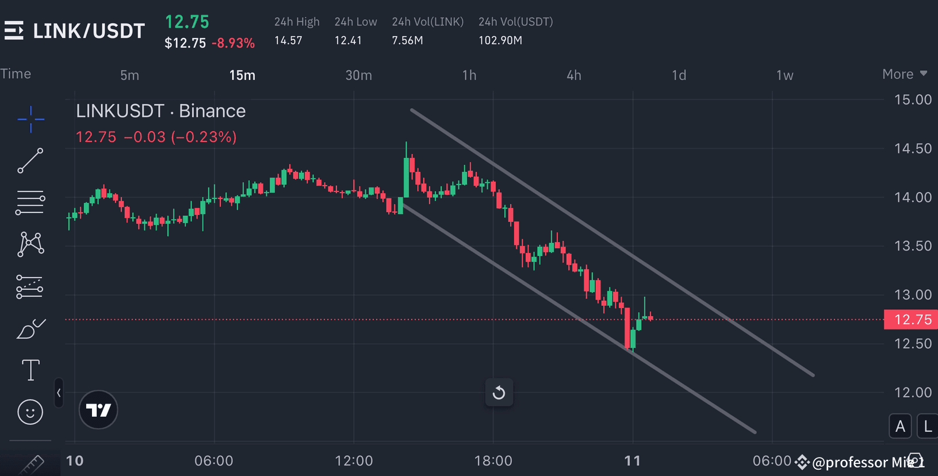
Task: Select the trend line drawing tool
Action: (x=30, y=162)
